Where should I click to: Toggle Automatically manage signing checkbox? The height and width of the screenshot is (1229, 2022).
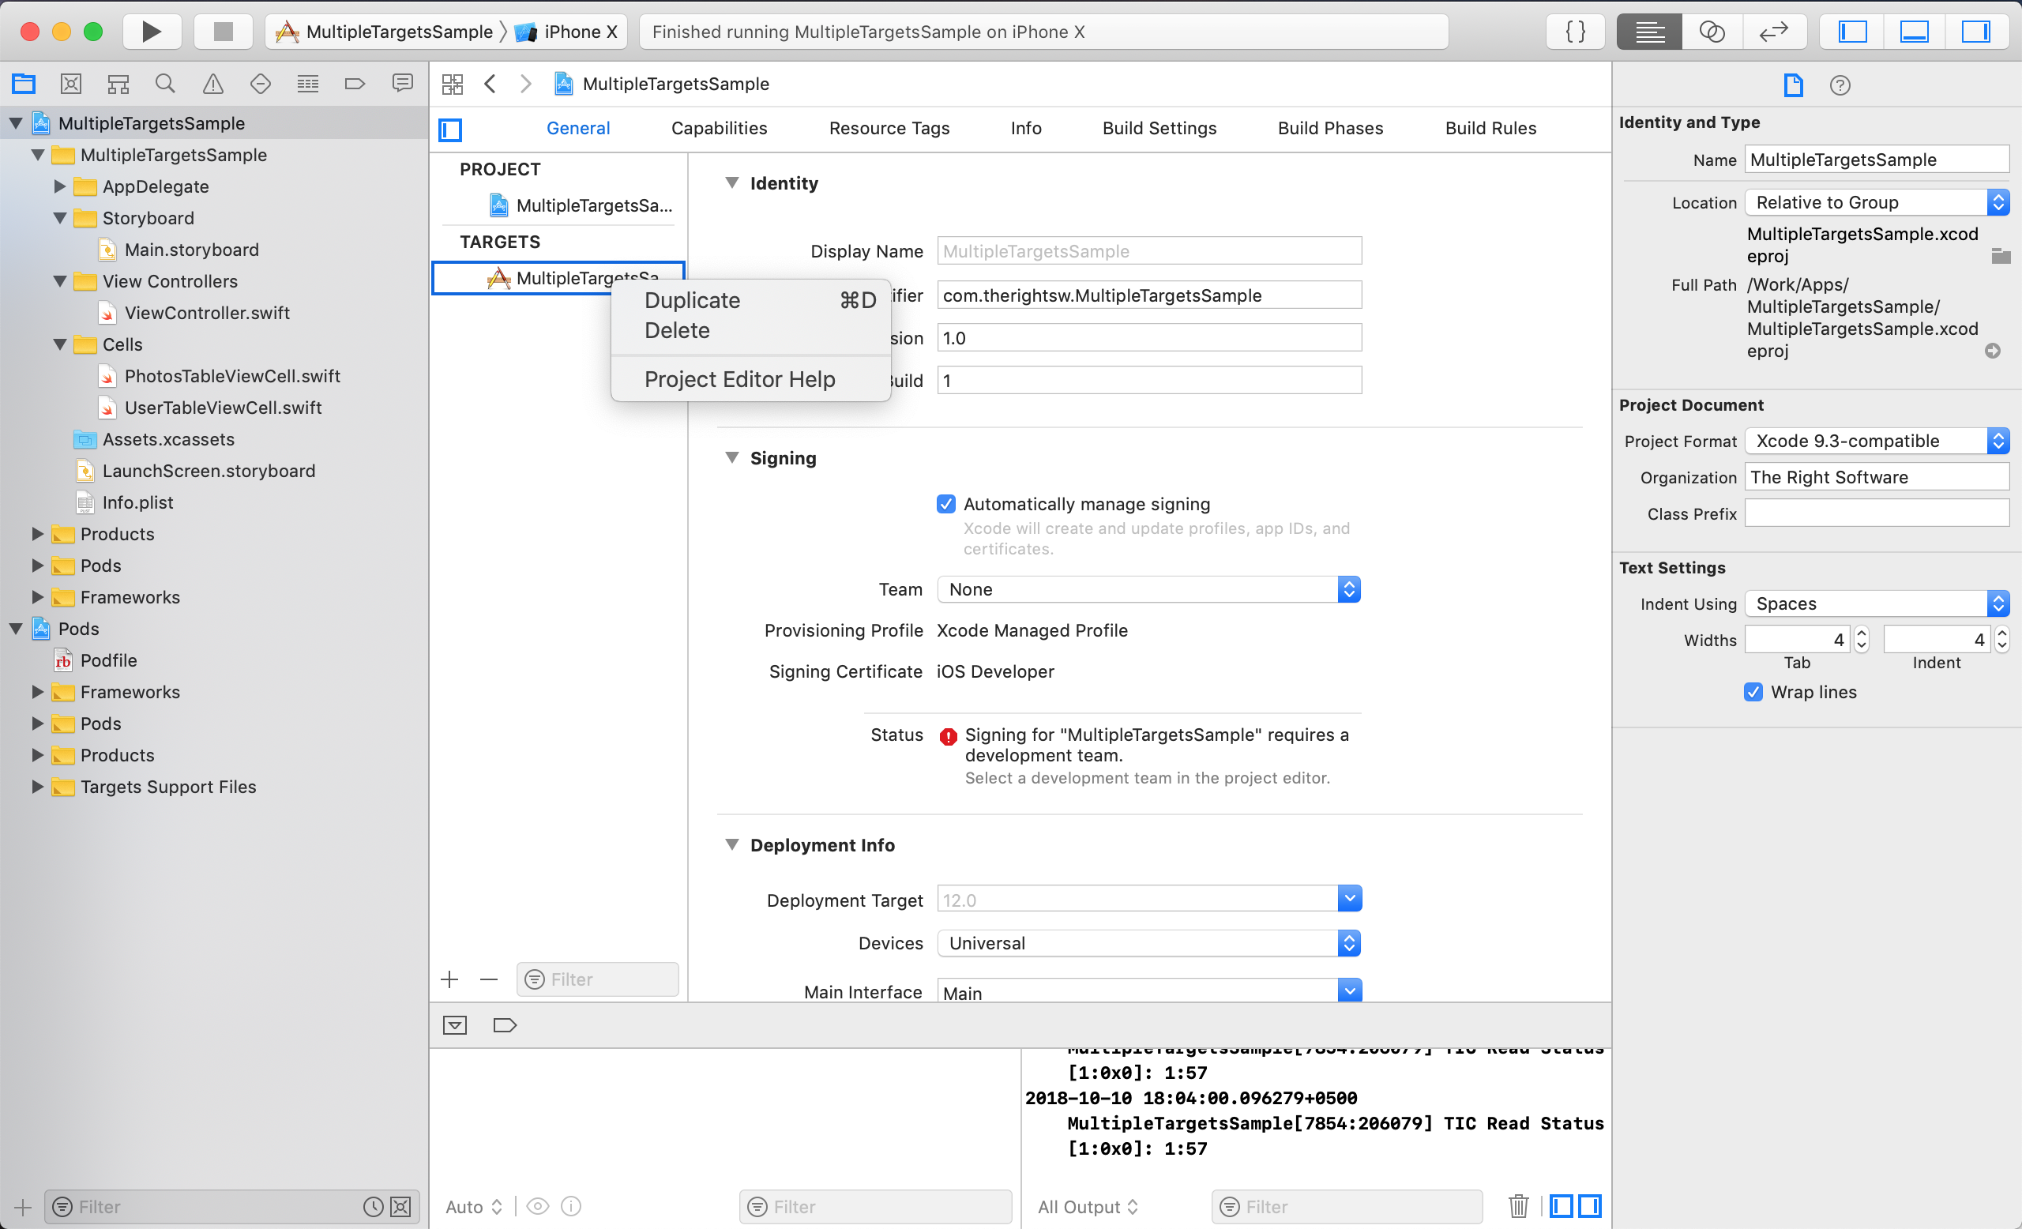(946, 502)
